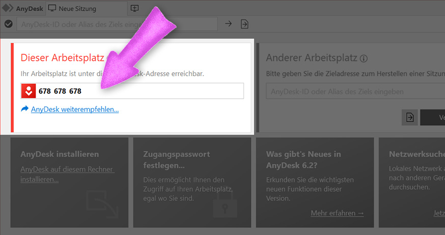
Task: Open file transfer icon beside top address bar
Action: tap(244, 24)
